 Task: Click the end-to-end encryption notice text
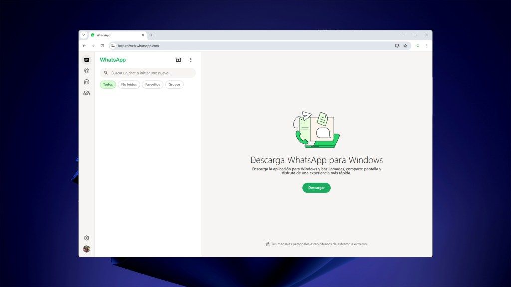click(319, 244)
